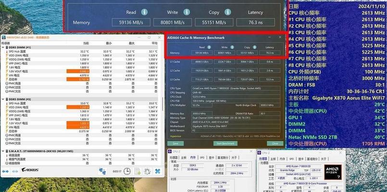Screen dimensions: 387x192
Task: Click the 平均 column header in HWiNFO
Action: click(x=154, y=43)
